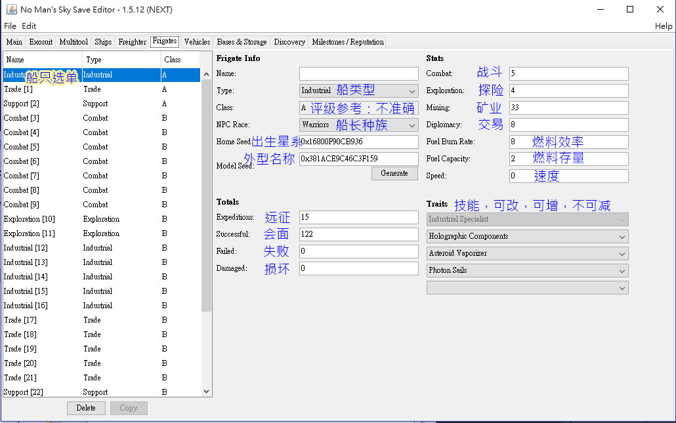The width and height of the screenshot is (676, 423).
Task: Open the Photon Sails trait dropdown
Action: click(527, 270)
